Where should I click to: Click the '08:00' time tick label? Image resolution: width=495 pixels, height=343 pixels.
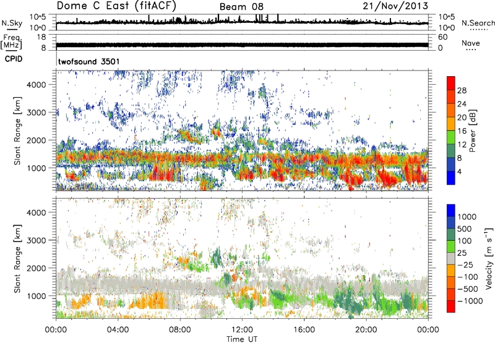[x=180, y=330]
